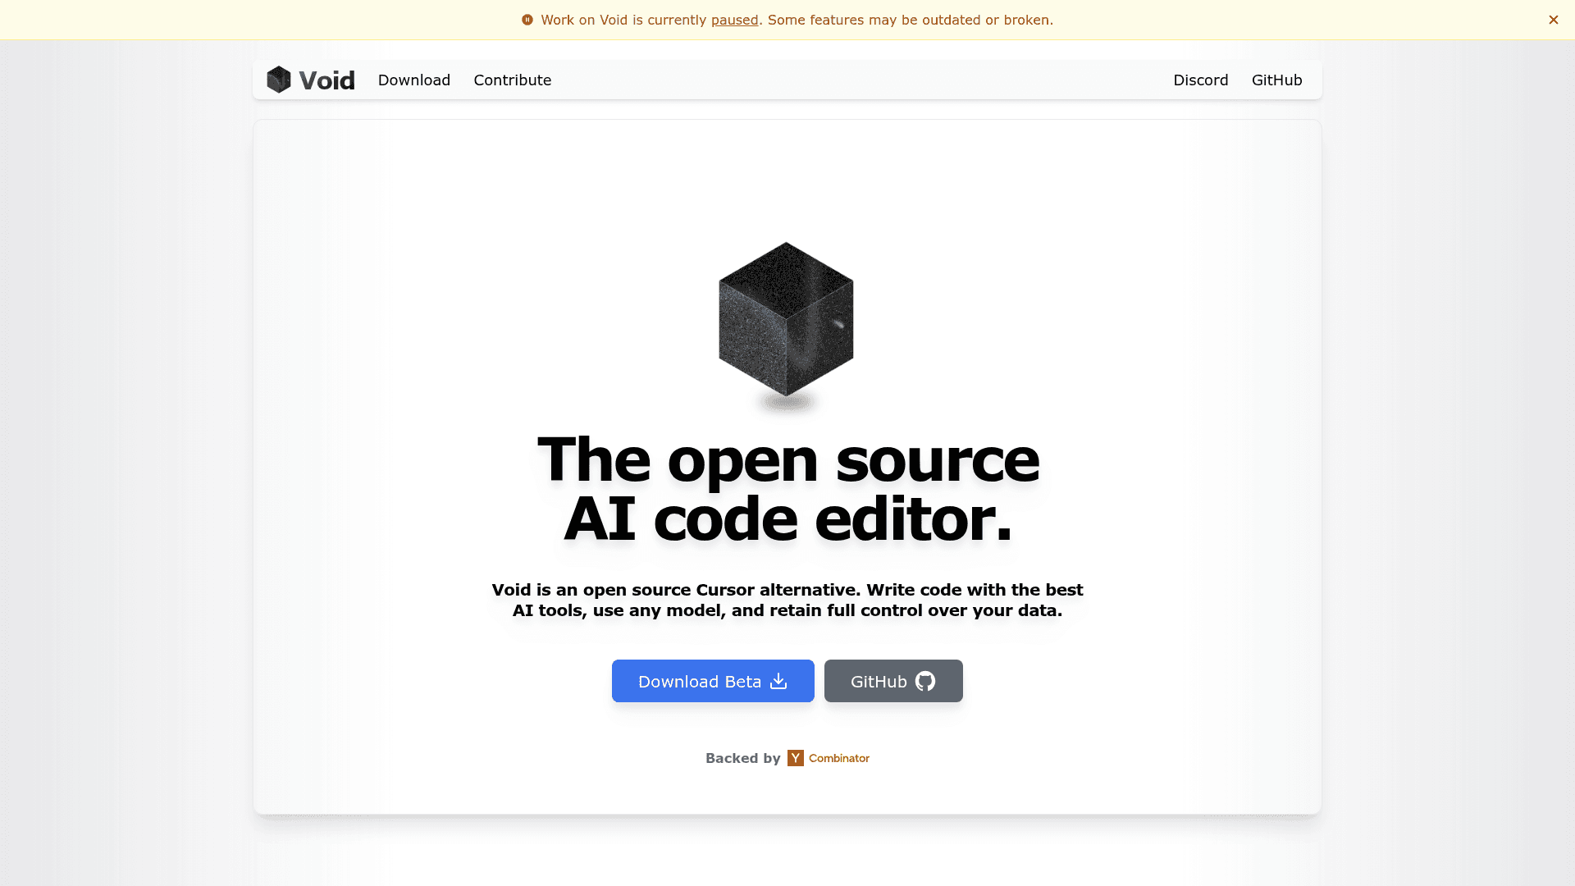The image size is (1575, 886).
Task: Click the blue Download Beta button
Action: pyautogui.click(x=713, y=681)
